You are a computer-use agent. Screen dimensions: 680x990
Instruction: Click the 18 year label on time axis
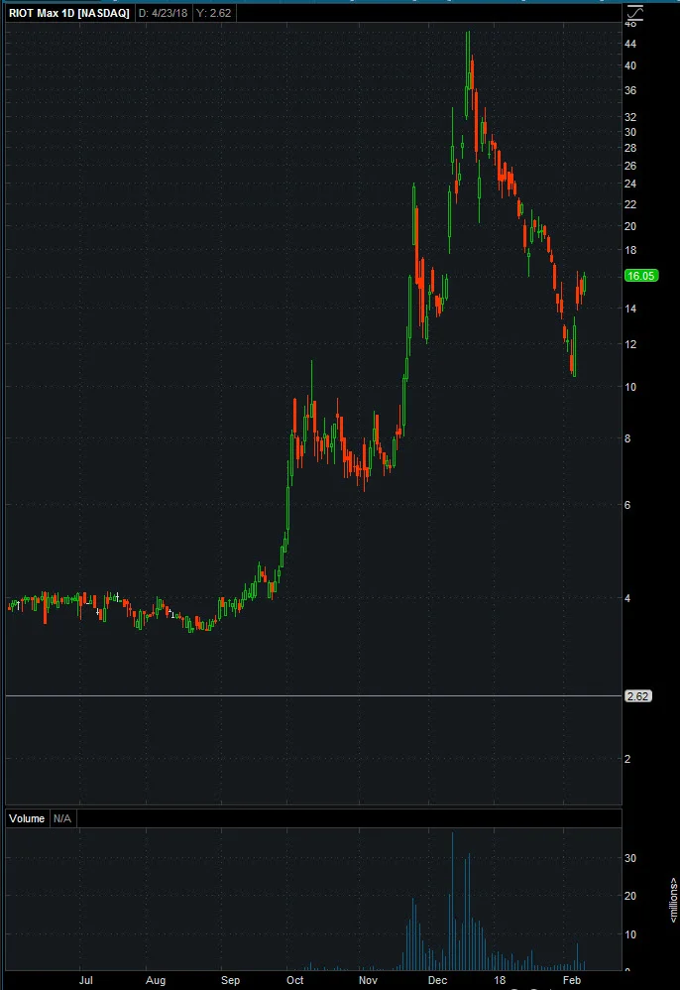(500, 980)
